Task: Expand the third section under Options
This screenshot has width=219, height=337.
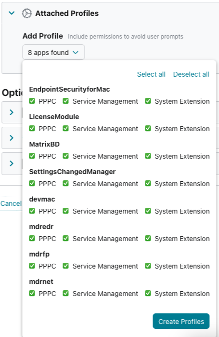Action: [12, 163]
